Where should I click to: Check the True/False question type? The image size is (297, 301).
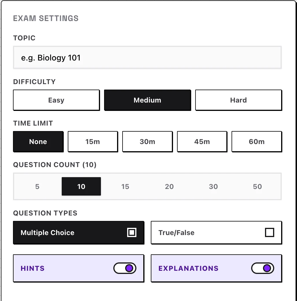(x=216, y=232)
